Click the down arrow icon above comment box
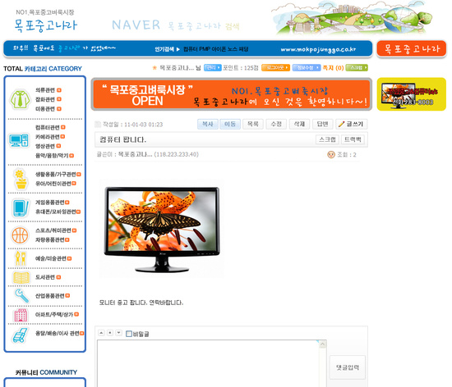 click(119, 333)
